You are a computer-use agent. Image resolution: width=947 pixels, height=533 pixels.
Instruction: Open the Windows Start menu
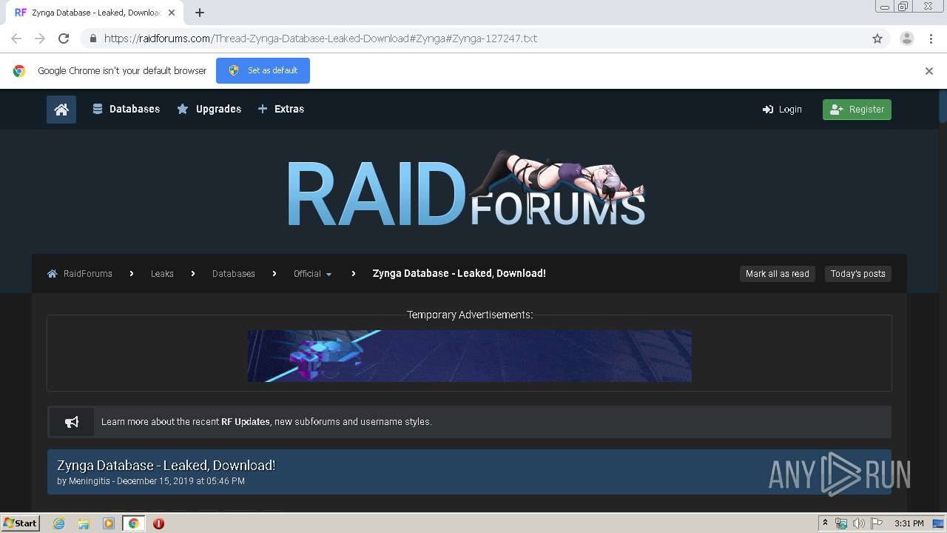pyautogui.click(x=20, y=523)
